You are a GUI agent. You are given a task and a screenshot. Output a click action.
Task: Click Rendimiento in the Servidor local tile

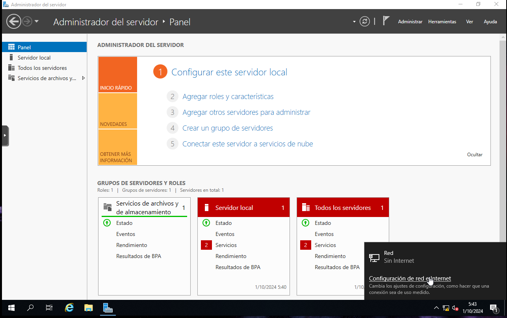pos(231,256)
